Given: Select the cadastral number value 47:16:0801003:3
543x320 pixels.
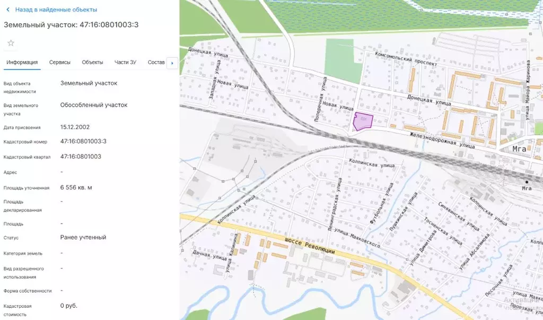Looking at the screenshot, I should tap(83, 142).
